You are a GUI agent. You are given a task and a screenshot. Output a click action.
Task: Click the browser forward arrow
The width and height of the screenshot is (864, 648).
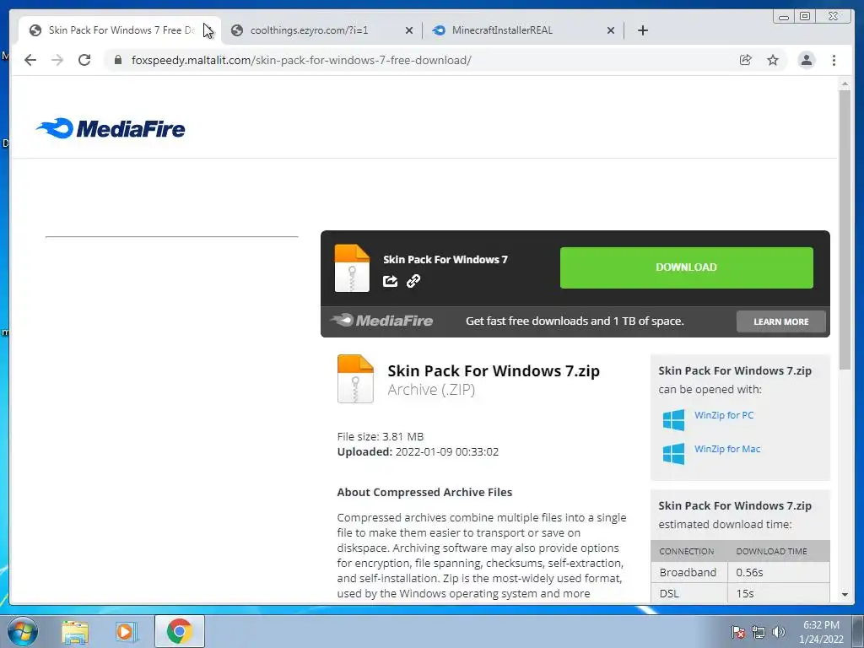57,60
